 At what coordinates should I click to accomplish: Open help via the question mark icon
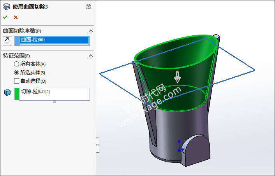coord(88,7)
